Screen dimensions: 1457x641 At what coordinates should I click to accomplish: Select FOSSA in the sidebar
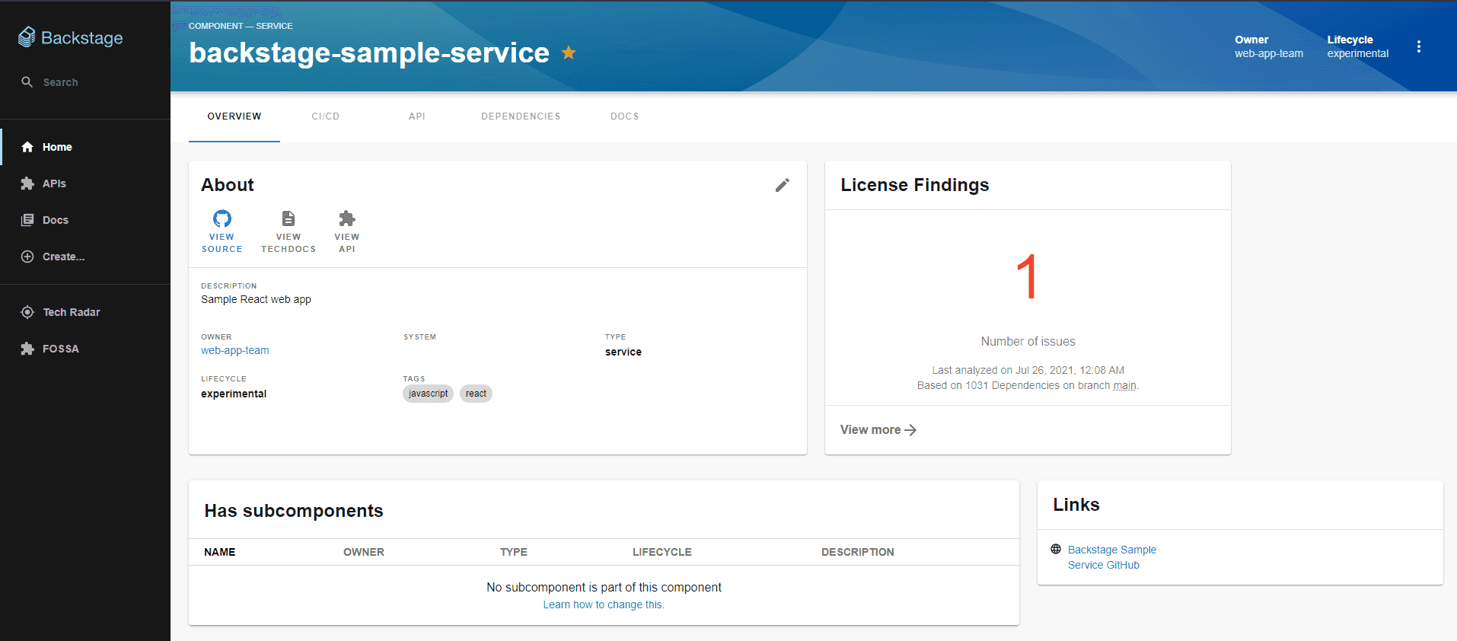(x=85, y=349)
